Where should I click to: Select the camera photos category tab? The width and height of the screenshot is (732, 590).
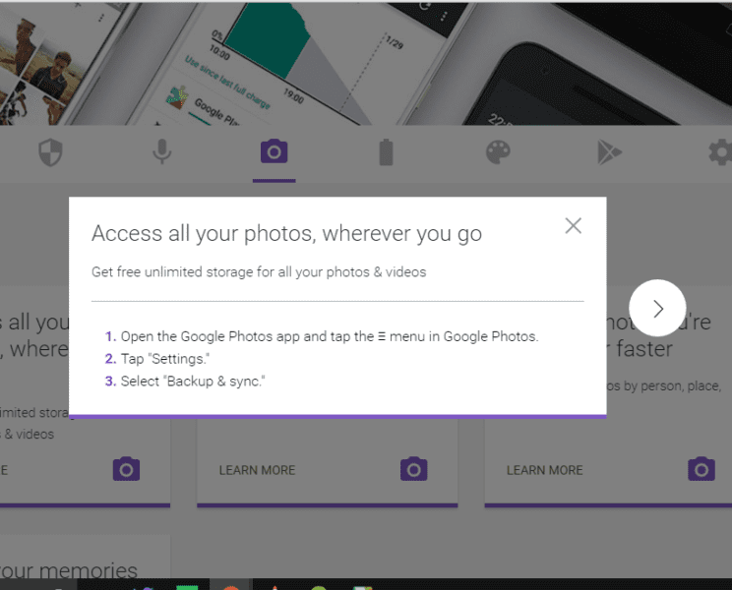pos(274,151)
